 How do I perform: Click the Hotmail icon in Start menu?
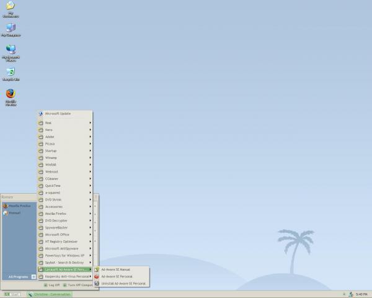coord(5,213)
